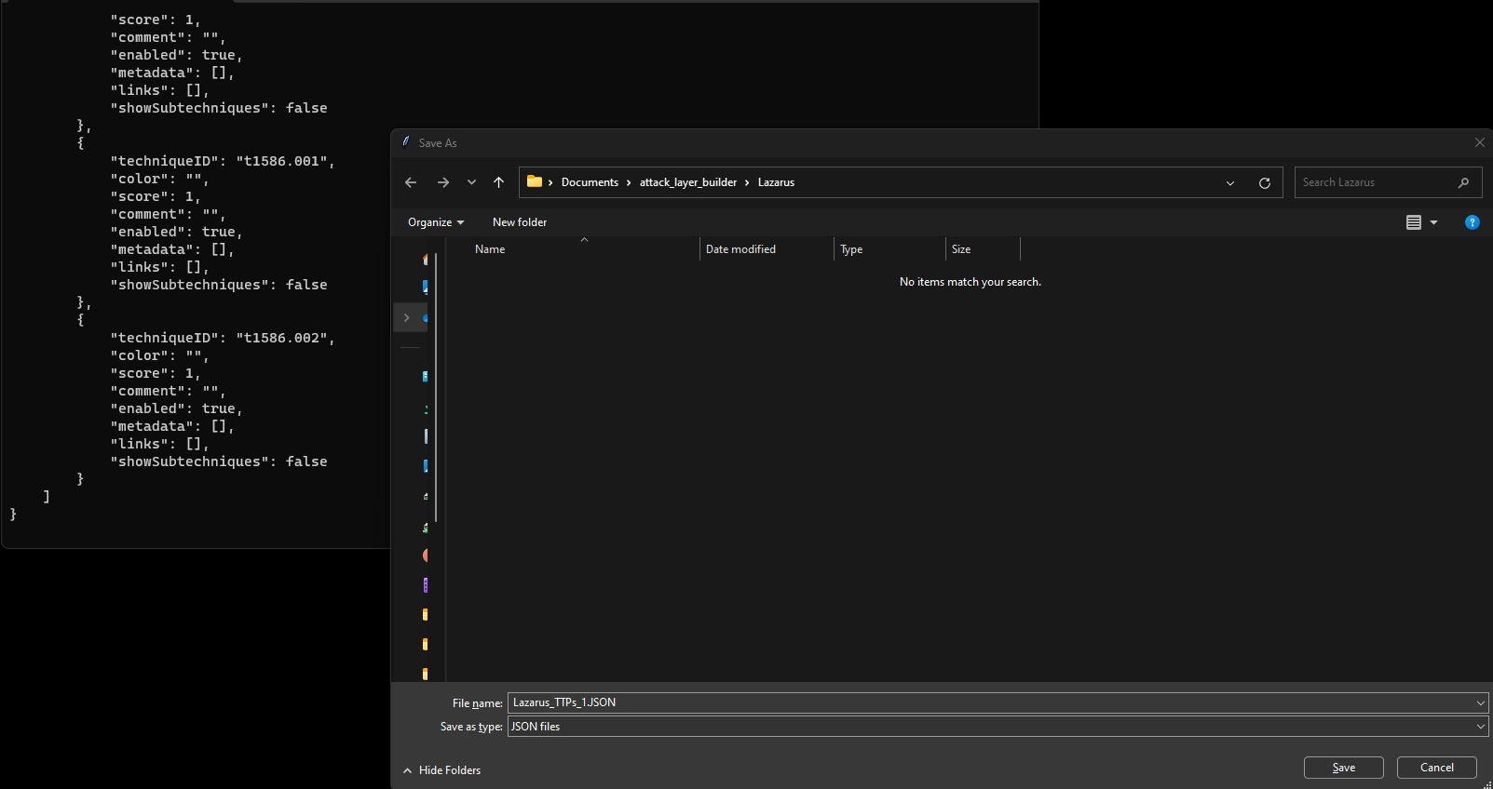Click "No items match your search." message
The width and height of the screenshot is (1493, 789).
point(970,282)
